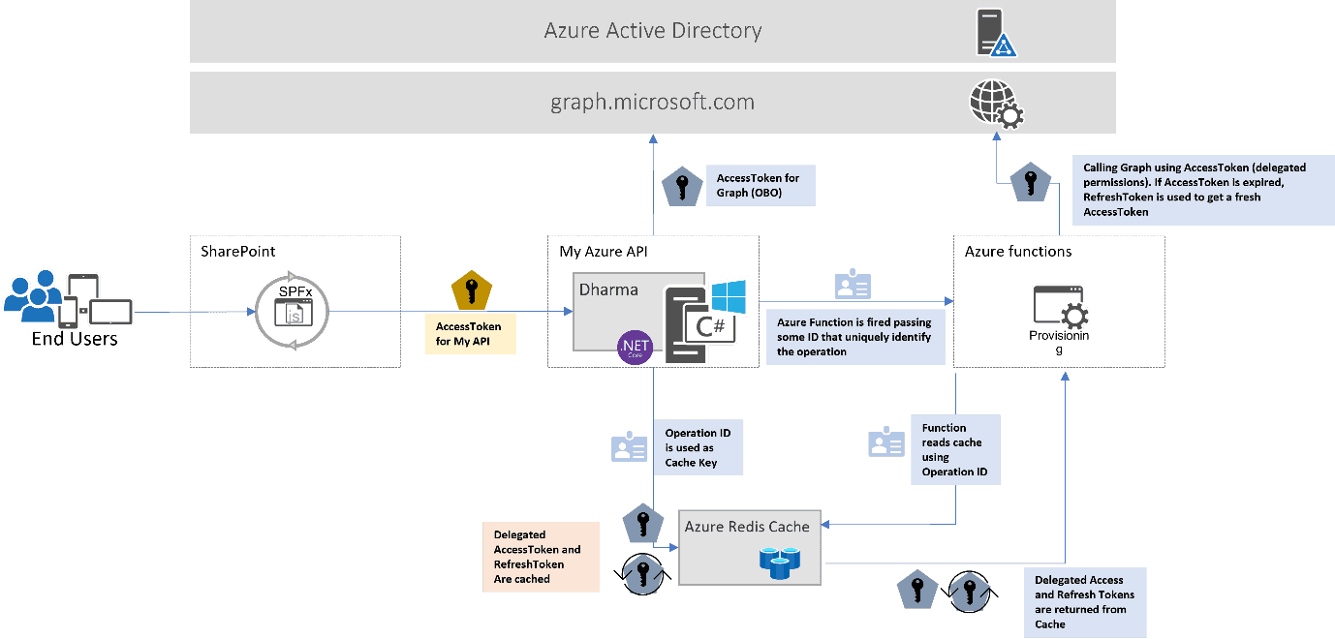
Task: Click the "Azure Function is fired passing some ID" note
Action: (854, 337)
